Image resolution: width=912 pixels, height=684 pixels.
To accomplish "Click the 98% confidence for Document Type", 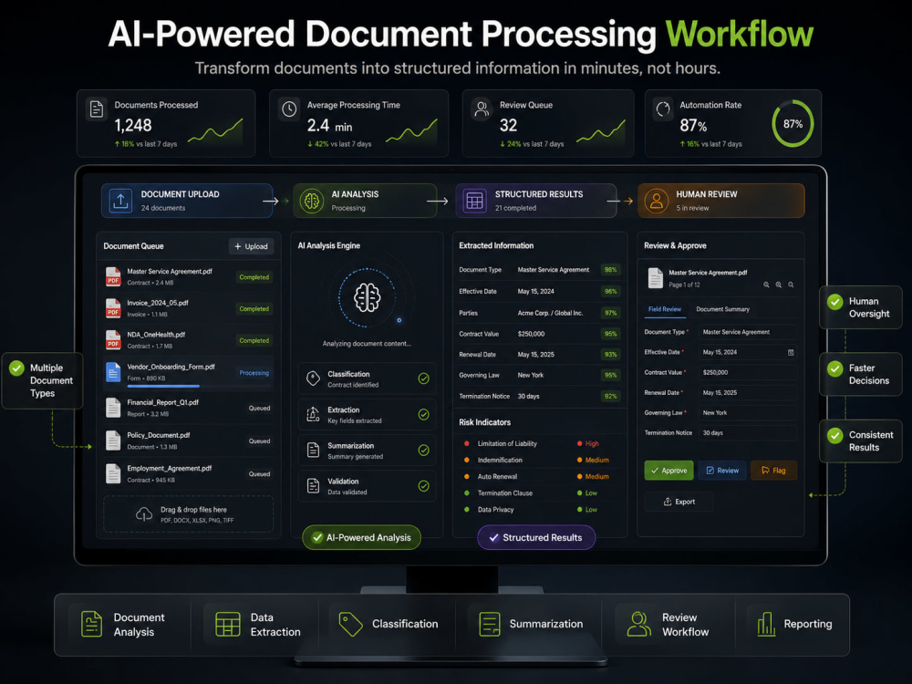I will point(611,270).
